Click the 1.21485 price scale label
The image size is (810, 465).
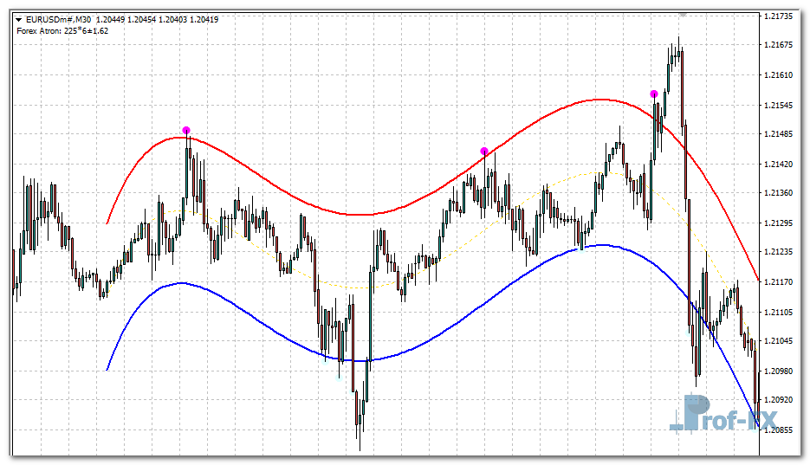coord(781,133)
